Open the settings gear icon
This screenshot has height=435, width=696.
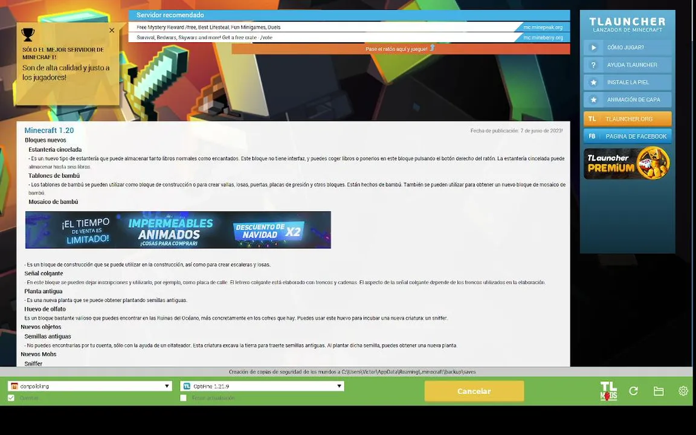point(683,391)
